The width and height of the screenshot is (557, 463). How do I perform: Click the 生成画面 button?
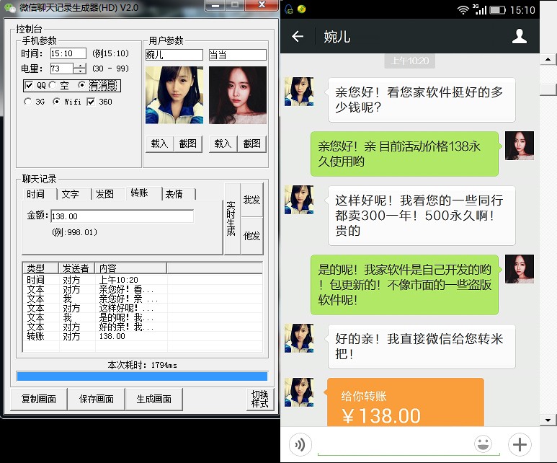153,399
